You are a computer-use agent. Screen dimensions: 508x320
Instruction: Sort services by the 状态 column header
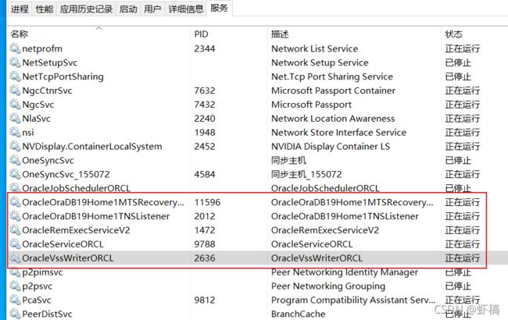pos(474,34)
